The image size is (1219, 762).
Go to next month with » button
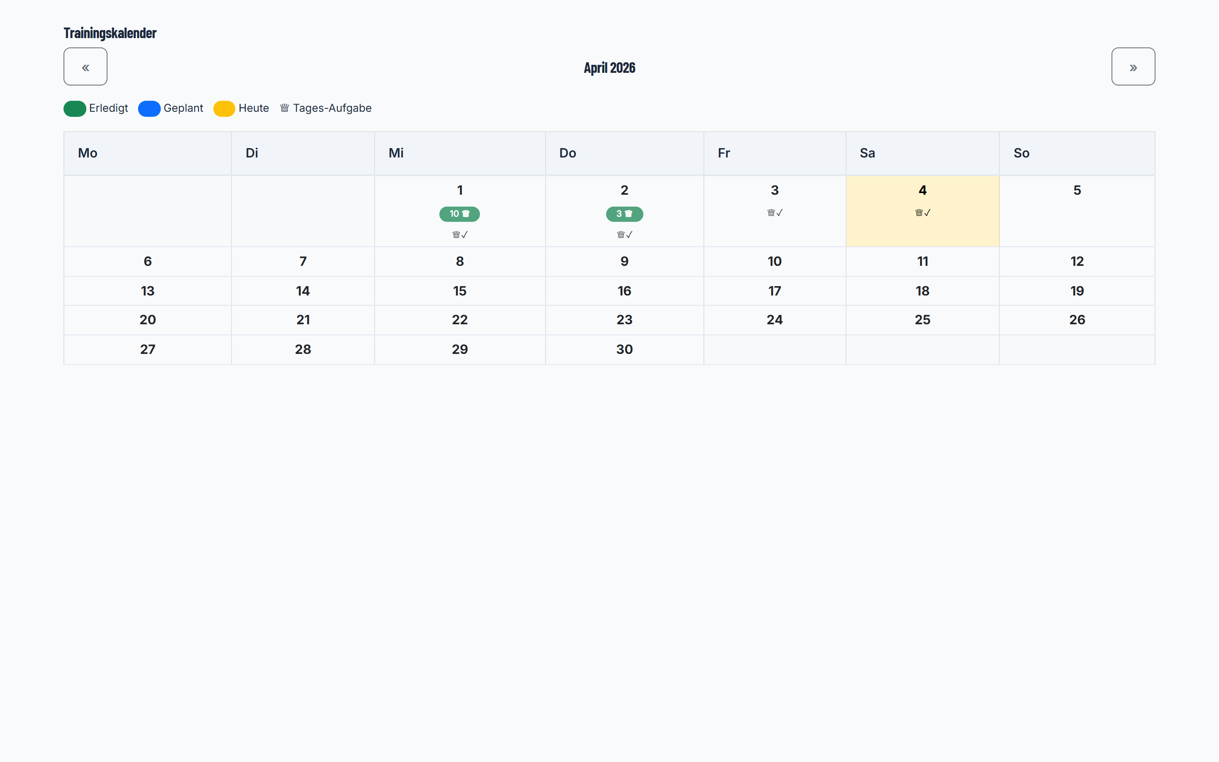[x=1133, y=66]
